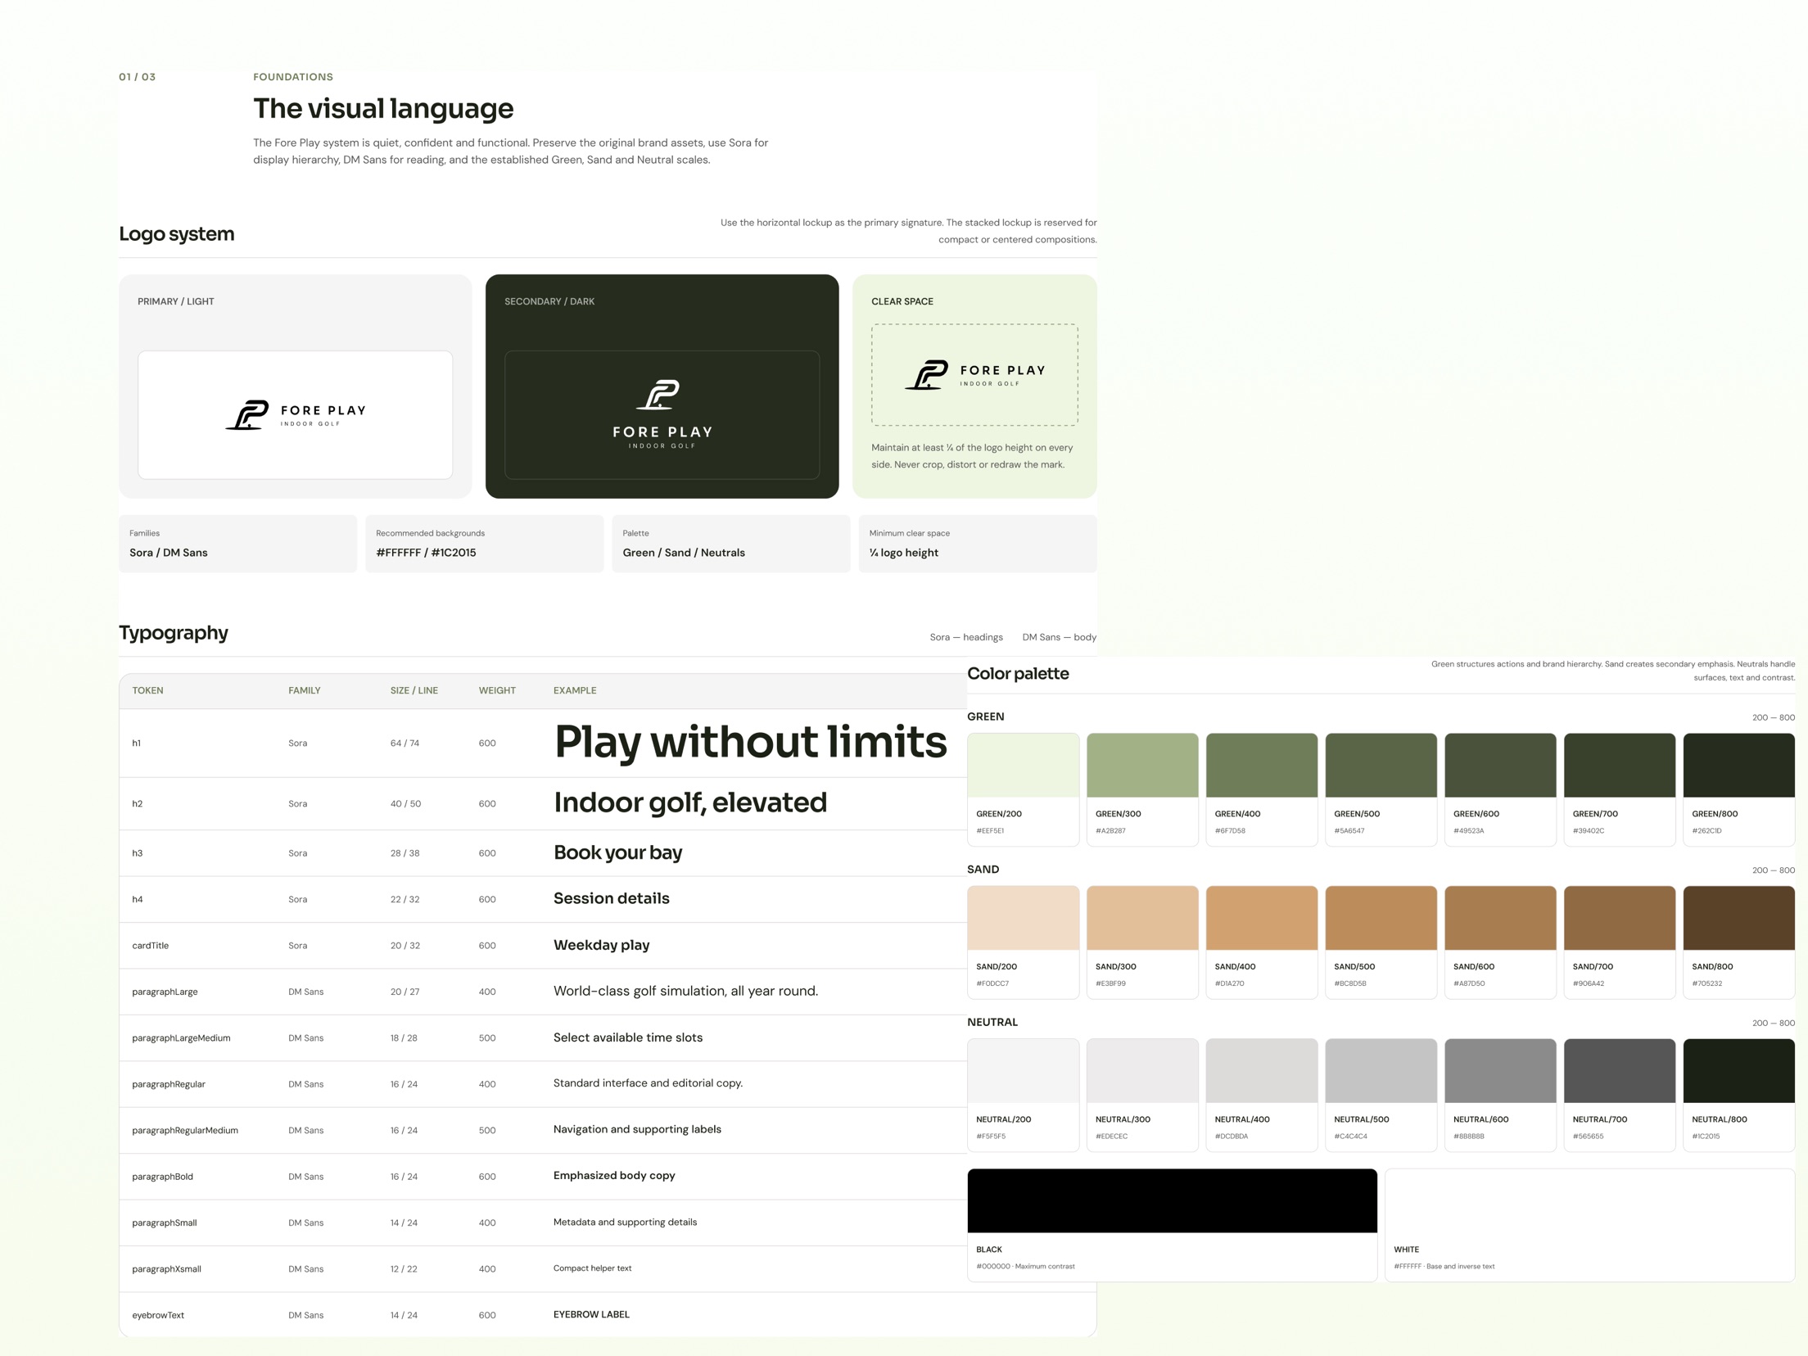
Task: Click the '¼ logo height' clear space value
Action: pos(904,553)
